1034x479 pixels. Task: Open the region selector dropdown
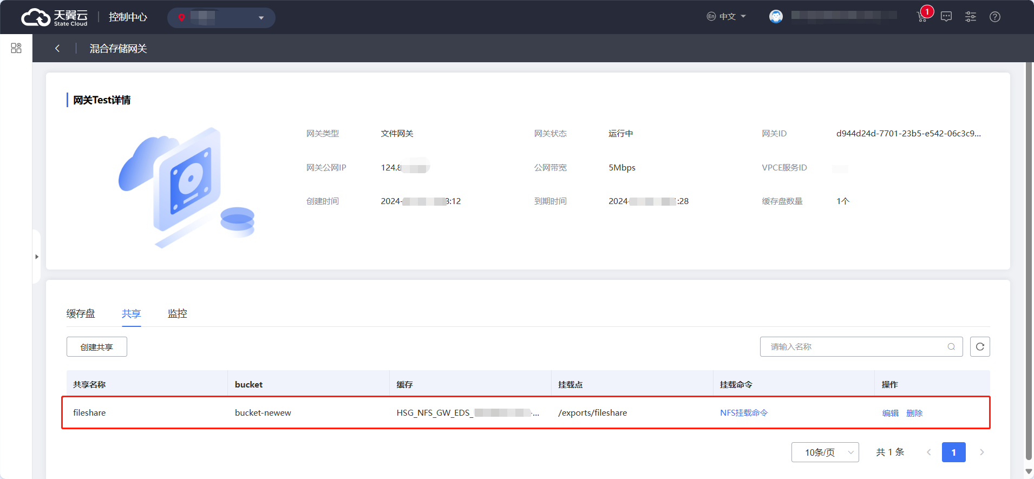[221, 18]
